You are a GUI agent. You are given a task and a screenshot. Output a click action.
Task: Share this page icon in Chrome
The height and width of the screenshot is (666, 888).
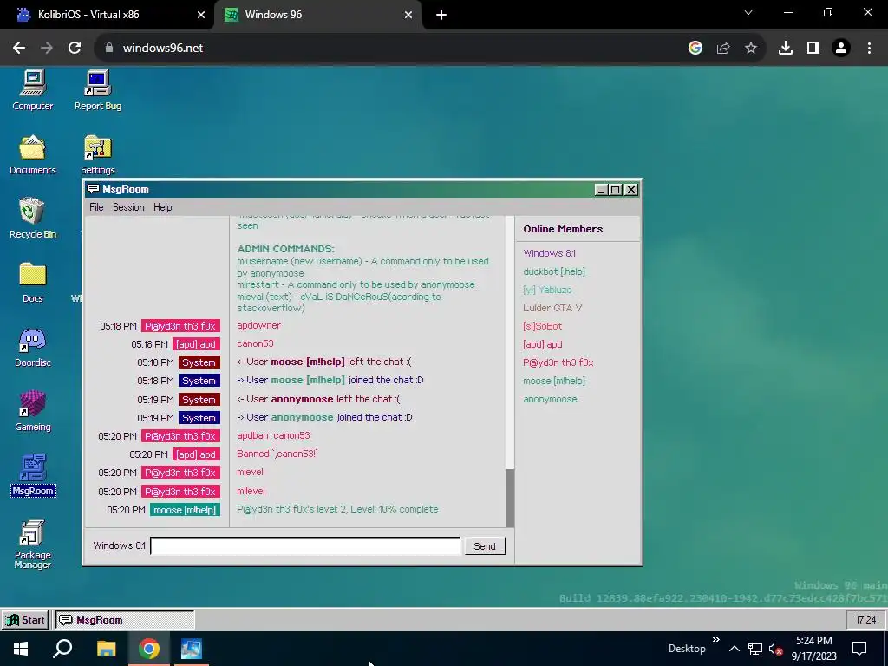point(723,49)
